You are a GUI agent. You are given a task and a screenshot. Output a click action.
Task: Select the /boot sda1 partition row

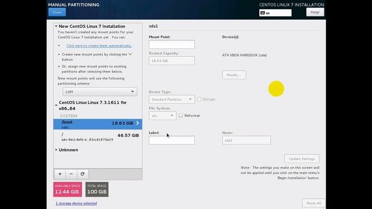[98, 124]
